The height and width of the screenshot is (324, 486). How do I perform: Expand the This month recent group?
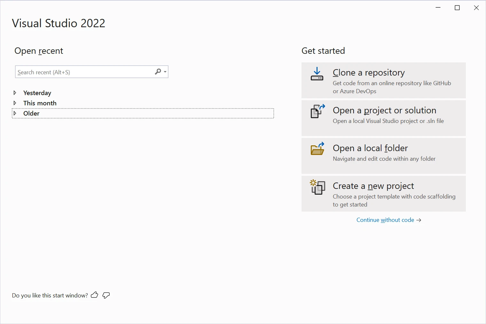tap(15, 103)
